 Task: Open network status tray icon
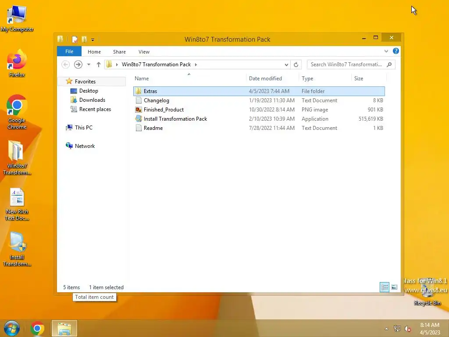pyautogui.click(x=397, y=329)
